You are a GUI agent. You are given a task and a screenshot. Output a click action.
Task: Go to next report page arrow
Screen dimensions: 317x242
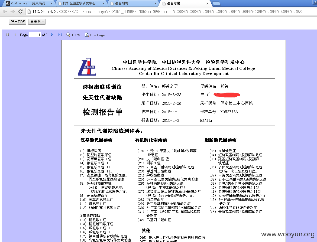point(52,35)
